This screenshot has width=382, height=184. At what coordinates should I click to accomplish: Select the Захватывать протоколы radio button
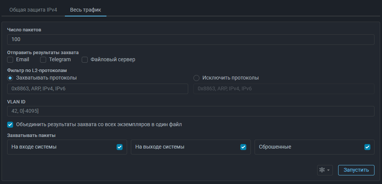10,78
